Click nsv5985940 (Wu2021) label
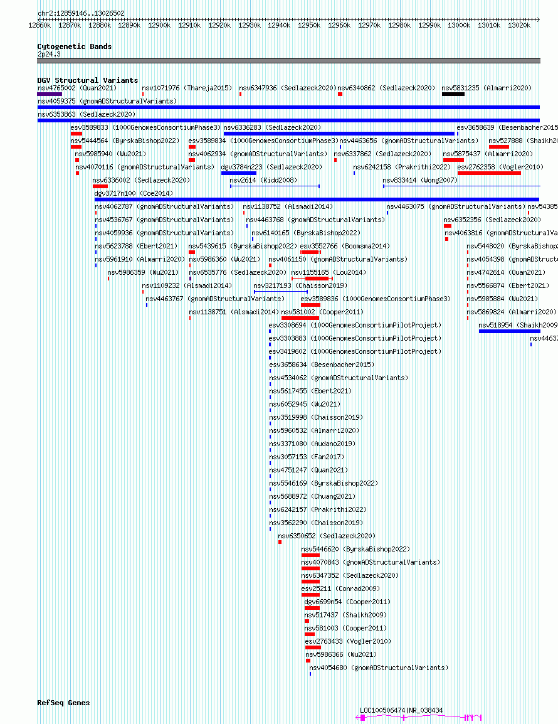 [110, 154]
